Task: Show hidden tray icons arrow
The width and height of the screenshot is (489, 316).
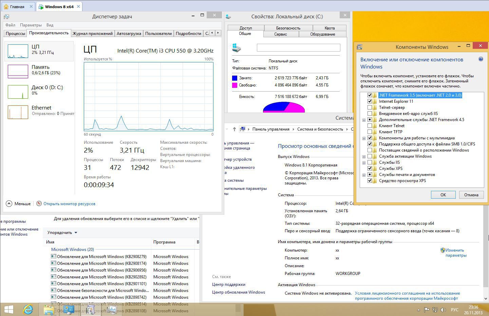Action: point(419,310)
